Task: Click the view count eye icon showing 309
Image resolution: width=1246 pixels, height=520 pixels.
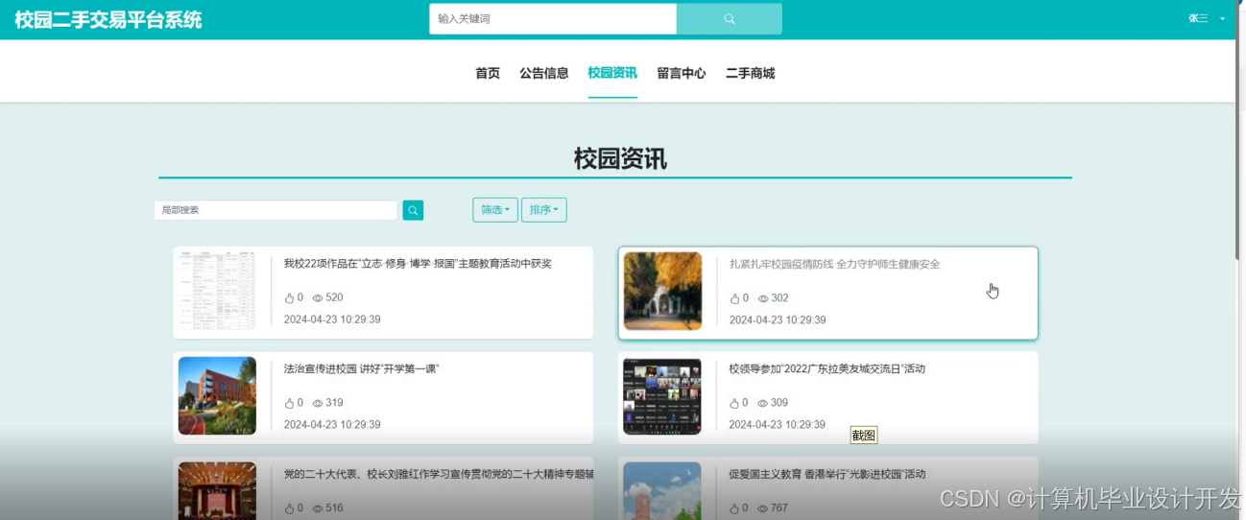Action: [763, 403]
